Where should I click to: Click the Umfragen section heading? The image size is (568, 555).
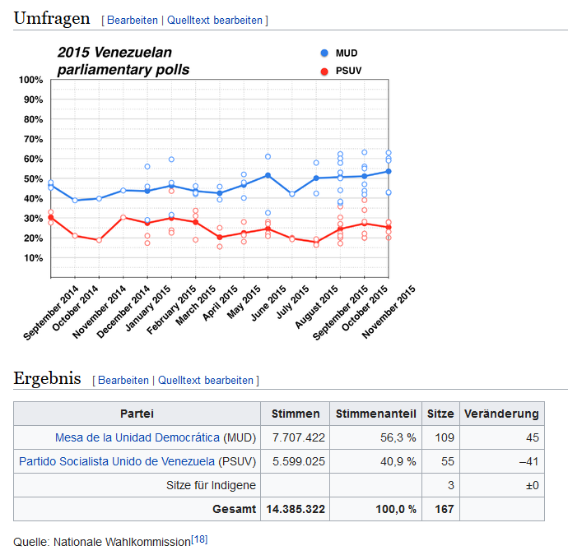coord(51,18)
